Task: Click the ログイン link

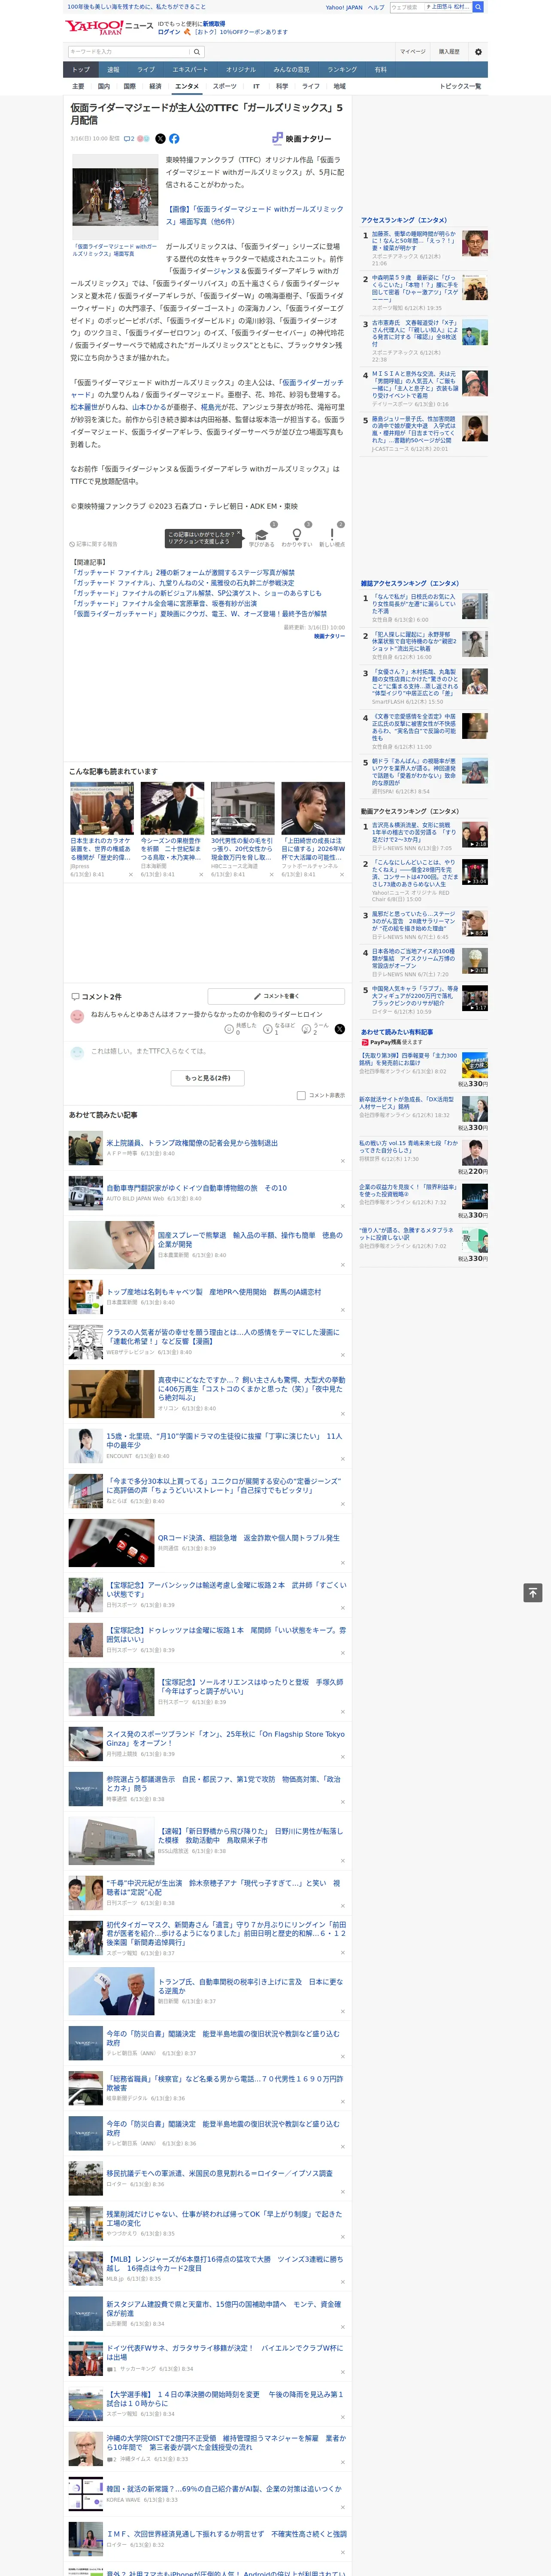Action: point(169,32)
